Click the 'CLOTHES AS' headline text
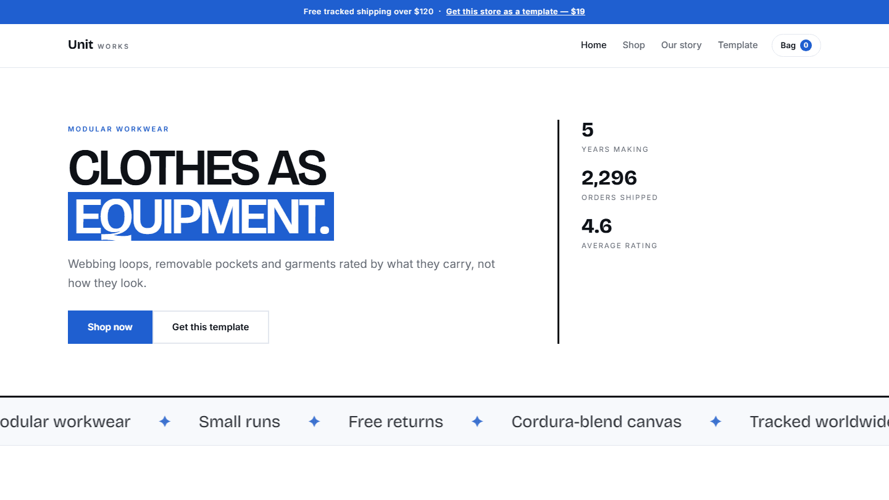 pyautogui.click(x=196, y=168)
